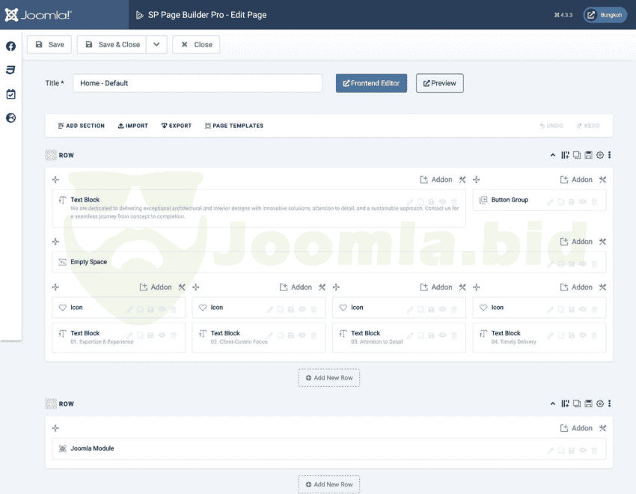636x494 pixels.
Task: Click Add Section in the toolbar
Action: [82, 126]
